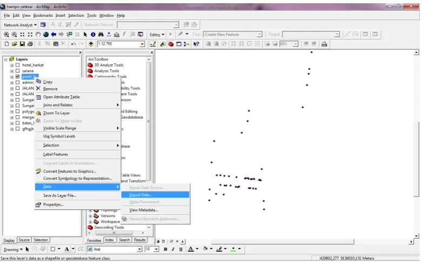Click the Fixed Zoom Out icon
This screenshot has height=262, width=422.
click(x=30, y=35)
